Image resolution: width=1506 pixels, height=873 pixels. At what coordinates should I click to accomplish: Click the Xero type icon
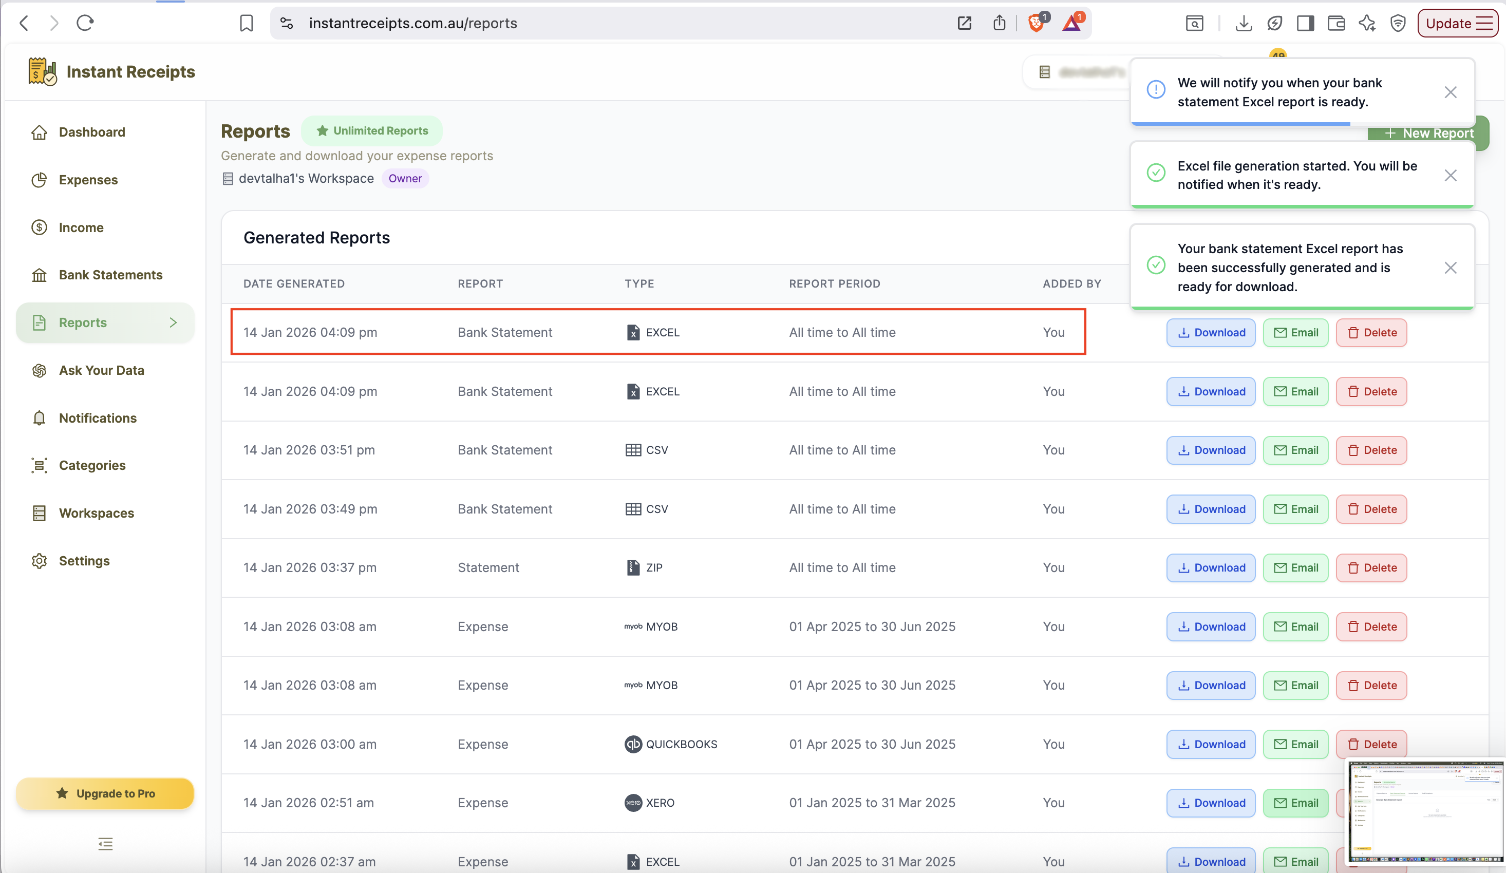click(633, 803)
